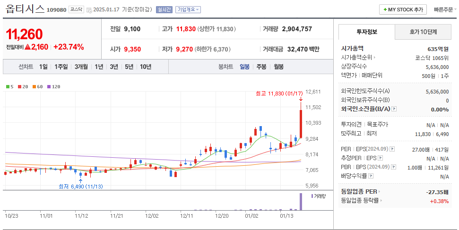Viewport: 459px width, 230px height.
Task: Switch to the 호가10단계 tab
Action: [x=423, y=32]
